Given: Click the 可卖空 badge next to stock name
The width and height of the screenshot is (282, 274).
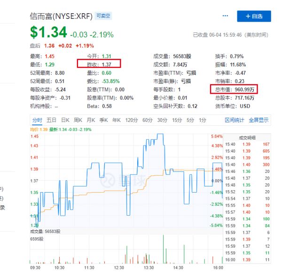Looking at the screenshot, I should pyautogui.click(x=104, y=16).
